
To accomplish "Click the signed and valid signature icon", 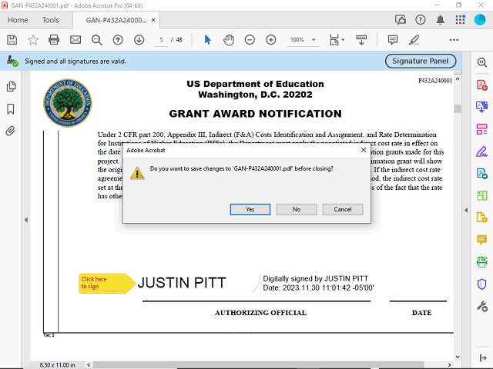I will click(x=12, y=61).
